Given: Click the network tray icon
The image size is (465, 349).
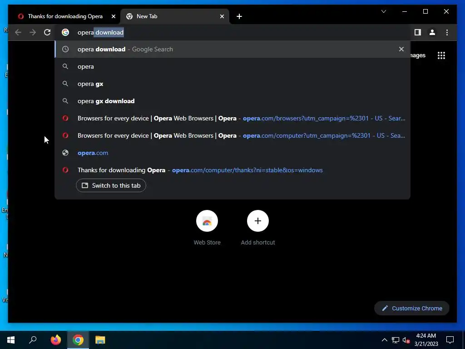Looking at the screenshot, I should tap(396, 340).
